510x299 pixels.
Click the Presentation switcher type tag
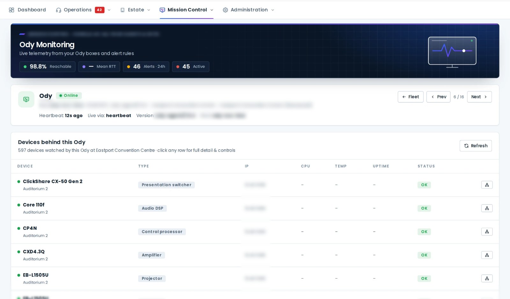tap(166, 185)
